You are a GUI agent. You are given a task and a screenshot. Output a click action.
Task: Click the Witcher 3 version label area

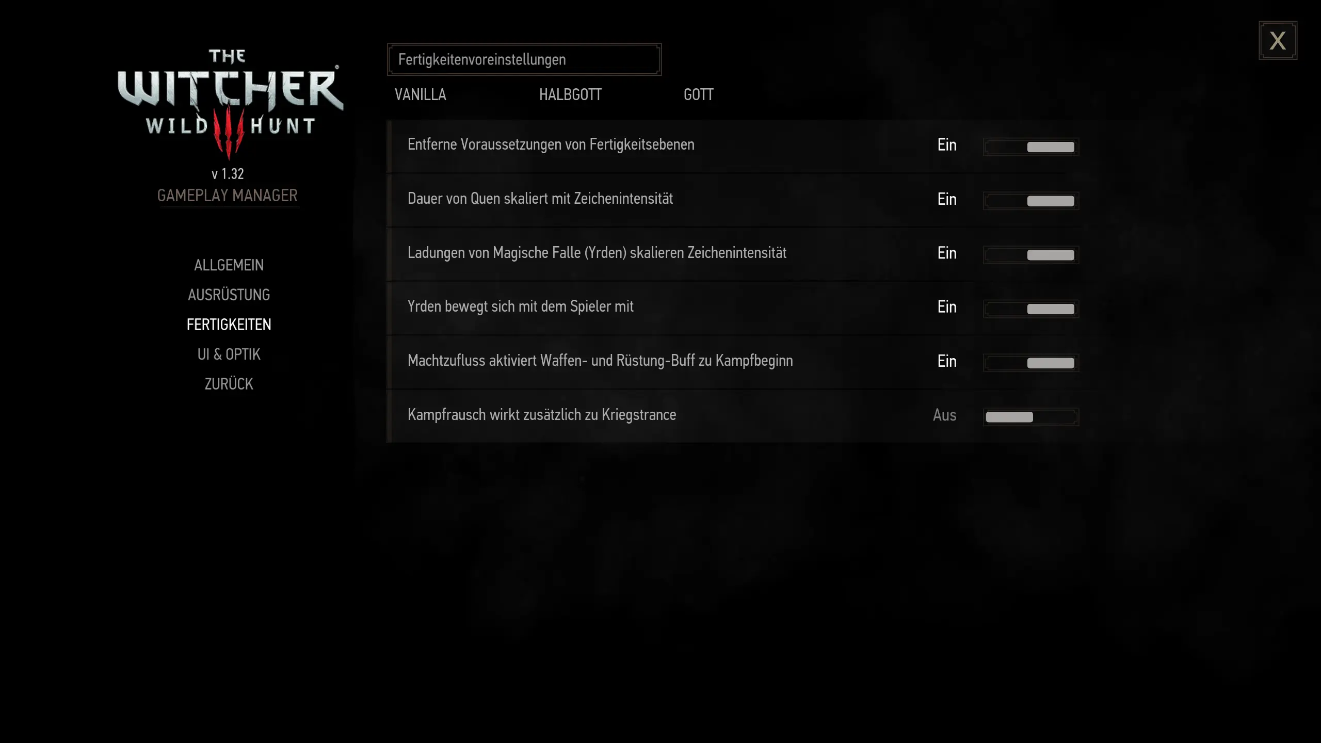(228, 173)
